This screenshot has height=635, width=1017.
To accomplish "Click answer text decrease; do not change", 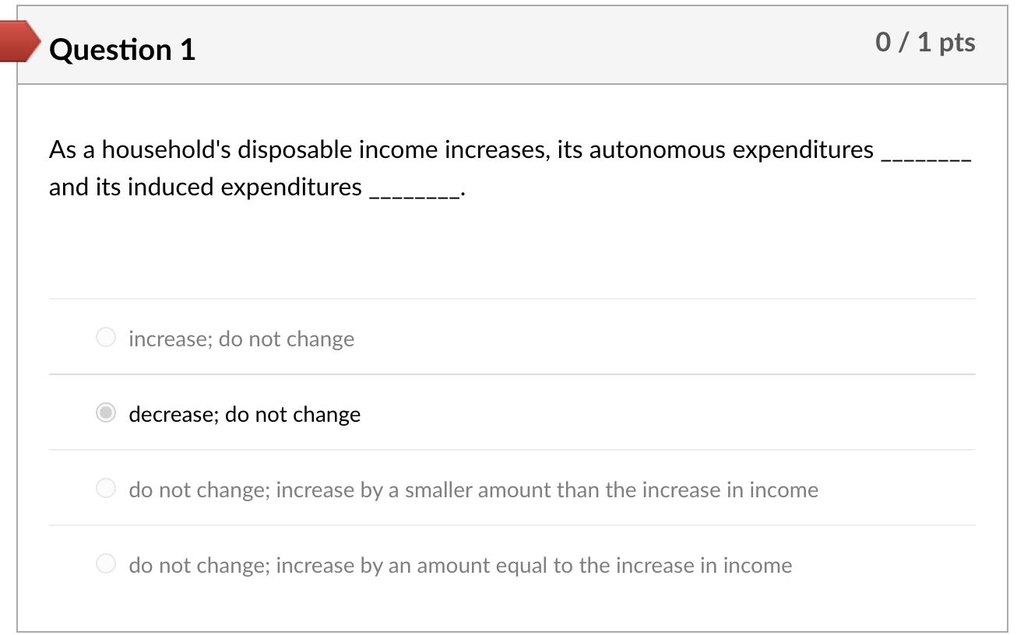I will pyautogui.click(x=245, y=414).
